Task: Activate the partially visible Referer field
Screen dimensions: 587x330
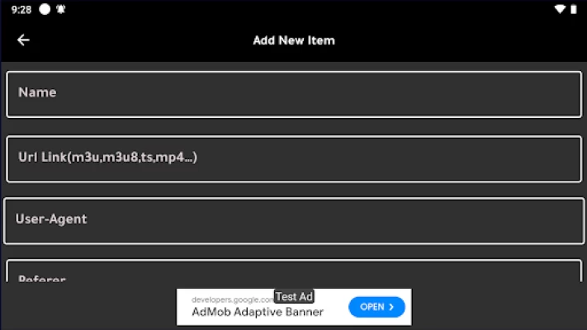Action: click(294, 271)
